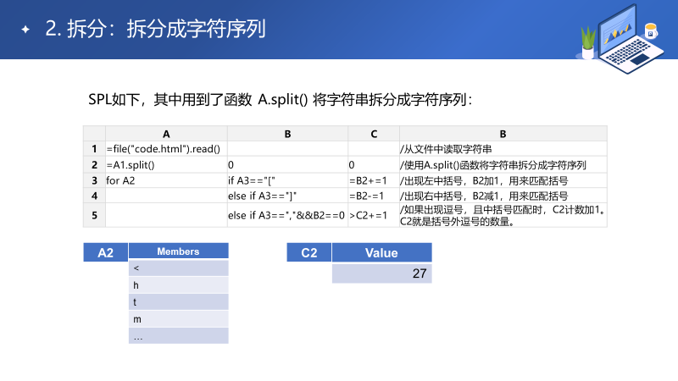Click the Value header
678x381 pixels.
(382, 252)
